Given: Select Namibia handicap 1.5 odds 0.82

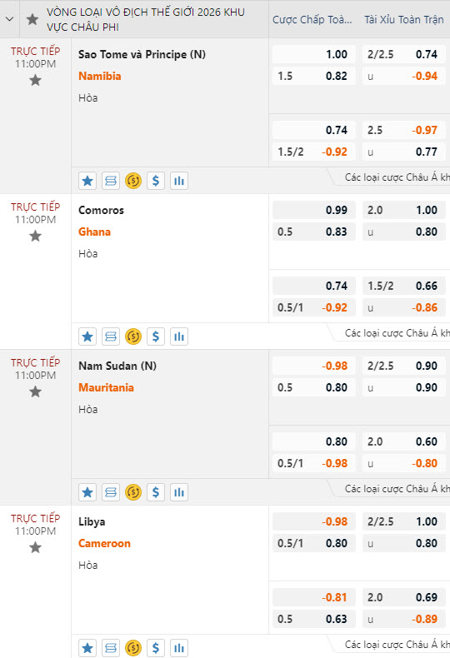Looking at the screenshot, I should (x=313, y=77).
